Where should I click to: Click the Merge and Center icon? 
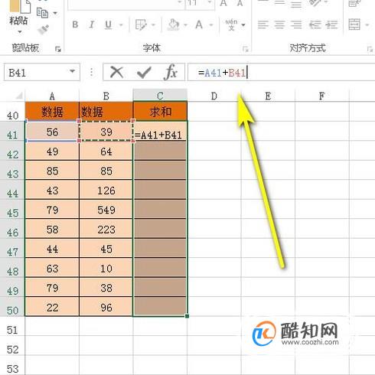pyautogui.click(x=354, y=24)
